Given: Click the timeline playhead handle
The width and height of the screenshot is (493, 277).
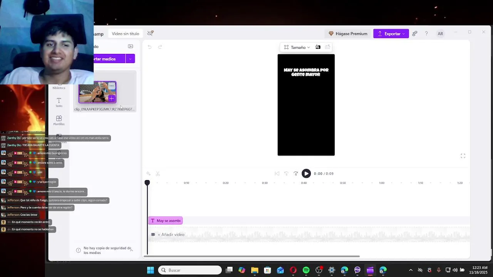Looking at the screenshot, I should [x=147, y=183].
